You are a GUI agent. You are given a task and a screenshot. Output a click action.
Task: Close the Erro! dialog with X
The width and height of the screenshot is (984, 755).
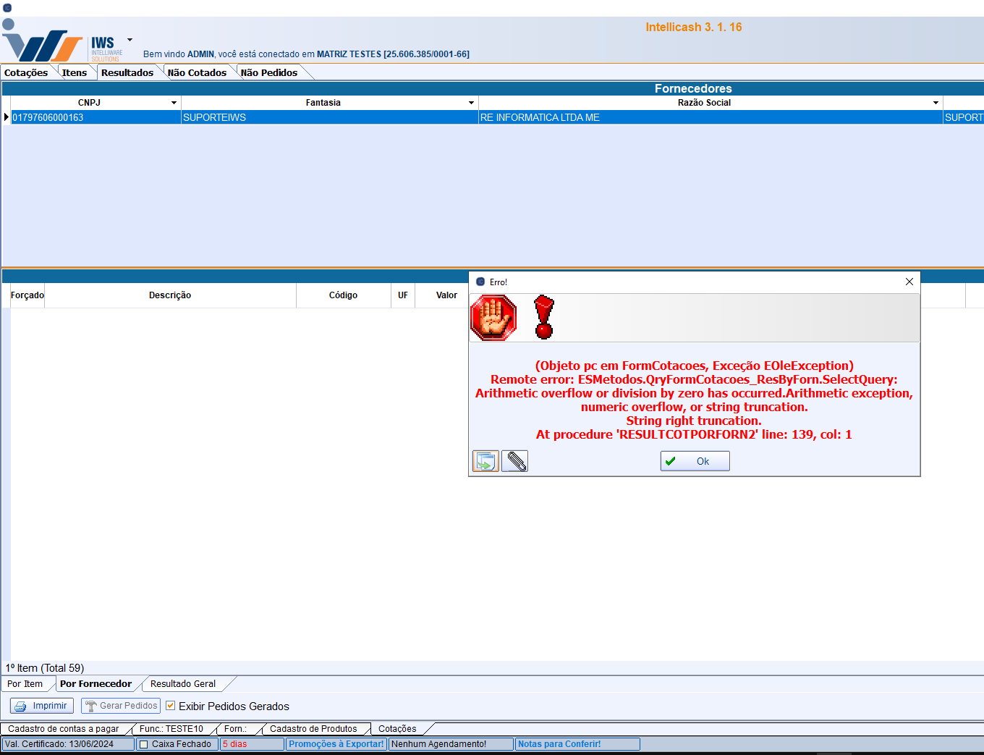909,282
